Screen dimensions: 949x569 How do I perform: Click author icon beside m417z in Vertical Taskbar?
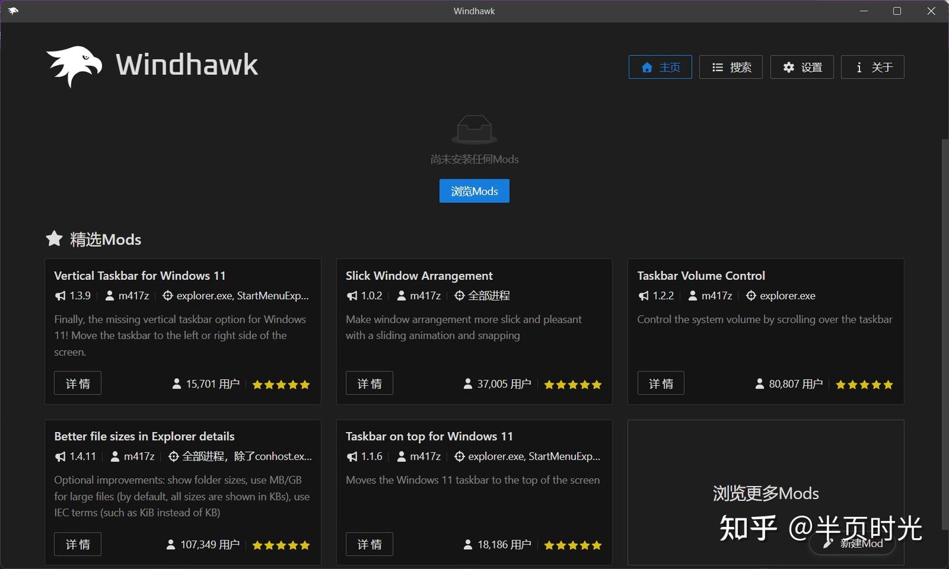[x=110, y=296]
